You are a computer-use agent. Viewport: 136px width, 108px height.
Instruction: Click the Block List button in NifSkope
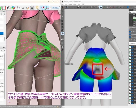pyautogui.click(x=56, y=8)
